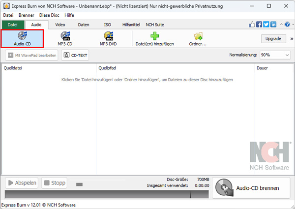Minimize the Express Burn window
Screen dimensions: 295x209
252,6
